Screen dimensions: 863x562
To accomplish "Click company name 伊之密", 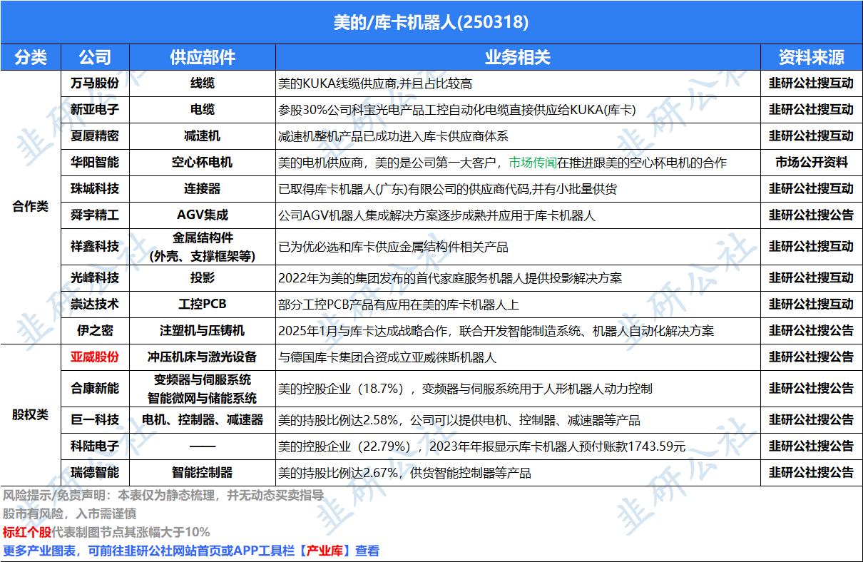I will click(95, 330).
